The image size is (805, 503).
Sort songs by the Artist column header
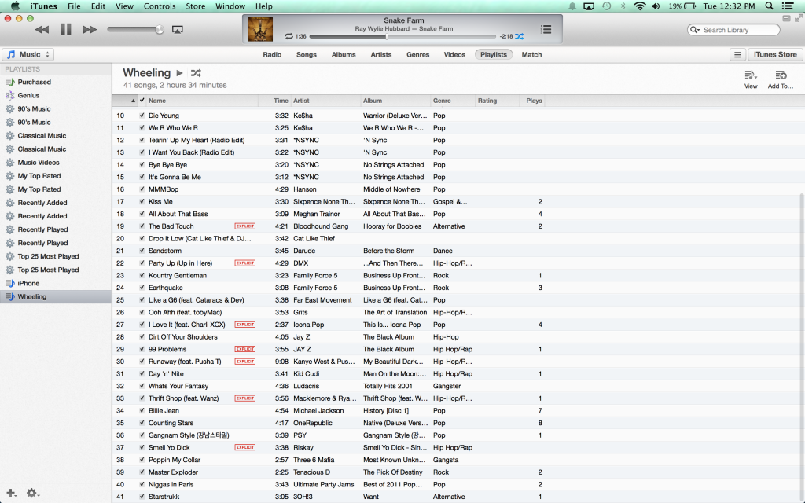(x=325, y=101)
